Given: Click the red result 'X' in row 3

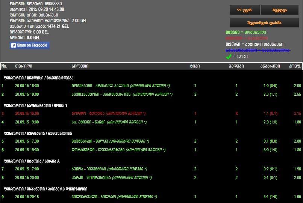Looking at the screenshot, I should 236,113.
